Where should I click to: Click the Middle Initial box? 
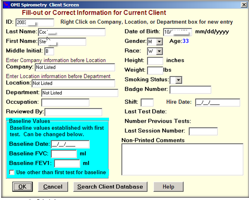(49, 51)
